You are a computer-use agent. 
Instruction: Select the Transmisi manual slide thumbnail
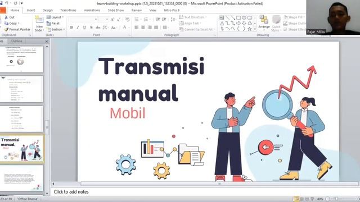click(21, 149)
